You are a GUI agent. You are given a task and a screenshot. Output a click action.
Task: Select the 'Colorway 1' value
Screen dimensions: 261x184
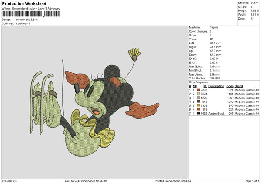23,23
